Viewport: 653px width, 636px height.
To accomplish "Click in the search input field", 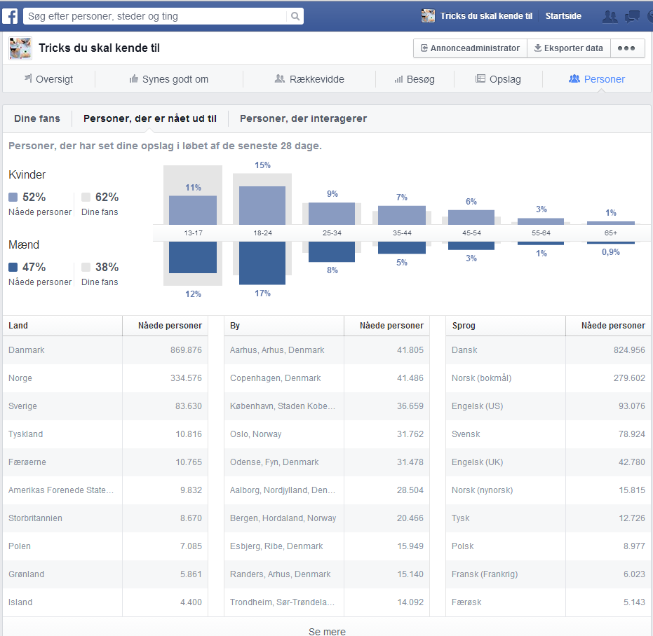I will pyautogui.click(x=154, y=16).
